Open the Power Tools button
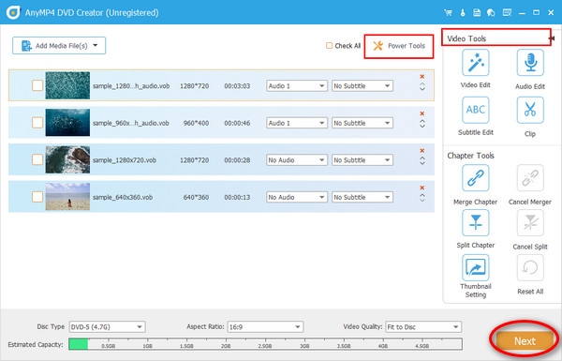Image resolution: width=562 pixels, height=361 pixels. coord(399,46)
